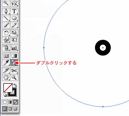
Task: Reset to default fill and stroke
Action: click(5, 95)
